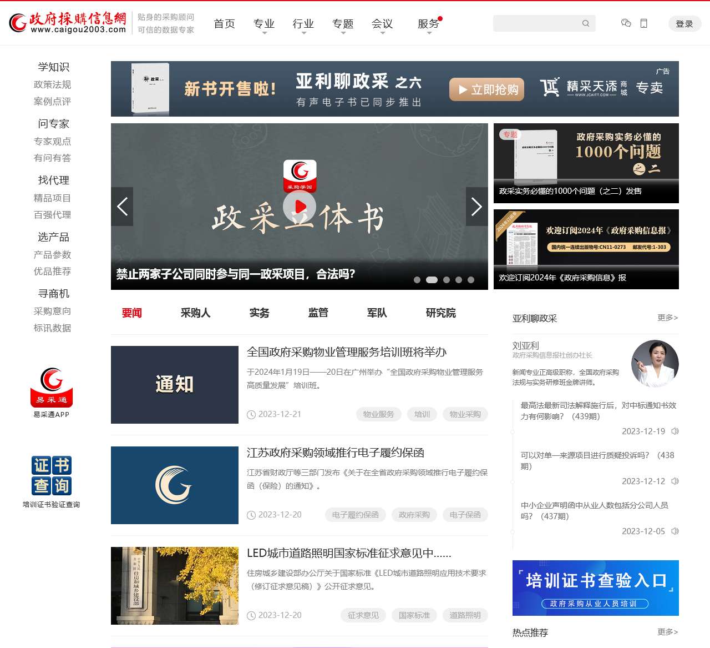Image resolution: width=710 pixels, height=648 pixels.
Task: Open the mobile phone icon in header
Action: [644, 23]
